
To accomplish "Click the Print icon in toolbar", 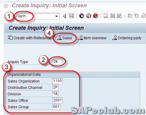I will 106,16.
